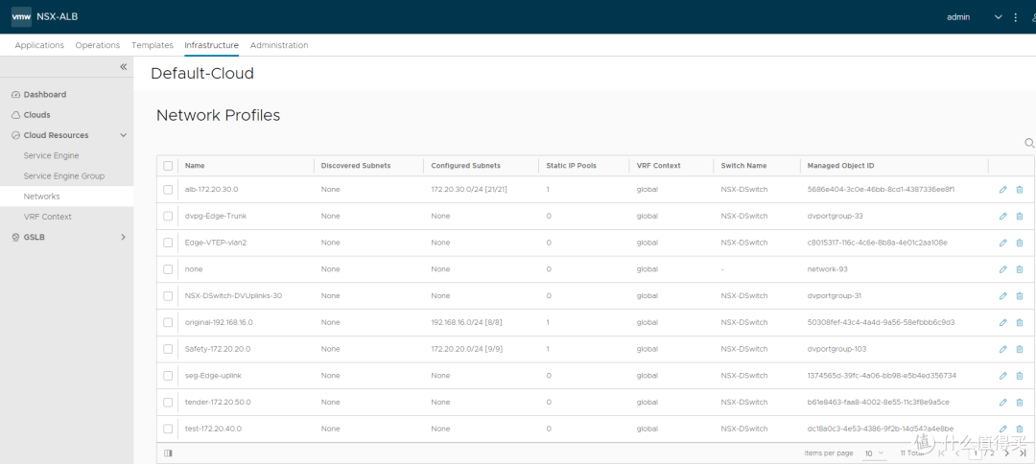The width and height of the screenshot is (1036, 464).
Task: Edit the dvpg-Edge-Trunk network
Action: click(x=1003, y=216)
